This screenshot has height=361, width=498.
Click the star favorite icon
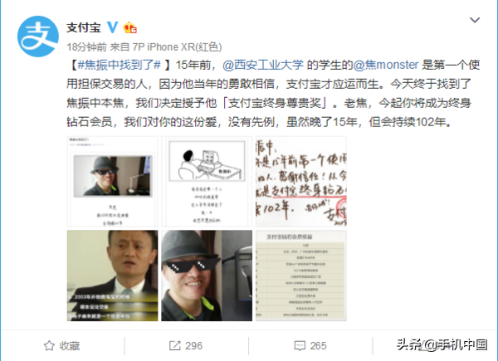49,345
